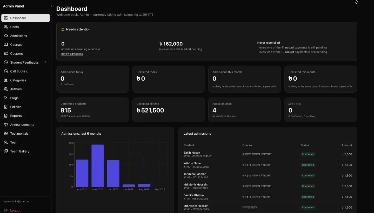This screenshot has width=374, height=213.
Task: Click the Tahmina Rahman student name
Action: [195, 174]
